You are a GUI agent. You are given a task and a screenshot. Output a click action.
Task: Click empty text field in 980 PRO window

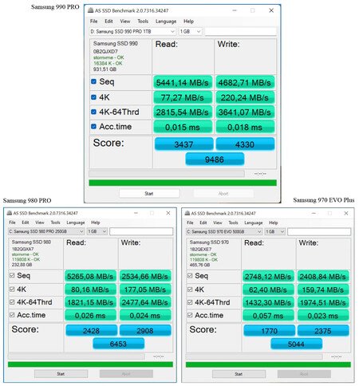pyautogui.click(x=141, y=231)
